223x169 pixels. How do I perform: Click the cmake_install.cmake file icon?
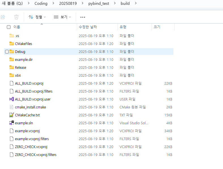click(12, 107)
